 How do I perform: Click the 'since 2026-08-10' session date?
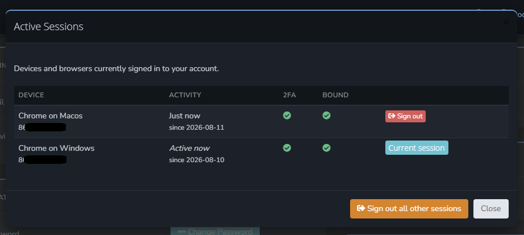pos(197,160)
